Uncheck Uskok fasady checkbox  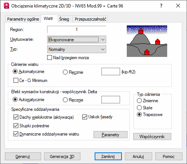(x=85, y=117)
